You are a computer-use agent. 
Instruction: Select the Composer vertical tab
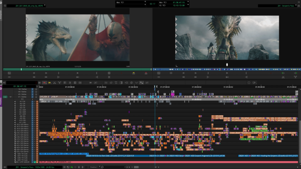[x=1, y=14]
